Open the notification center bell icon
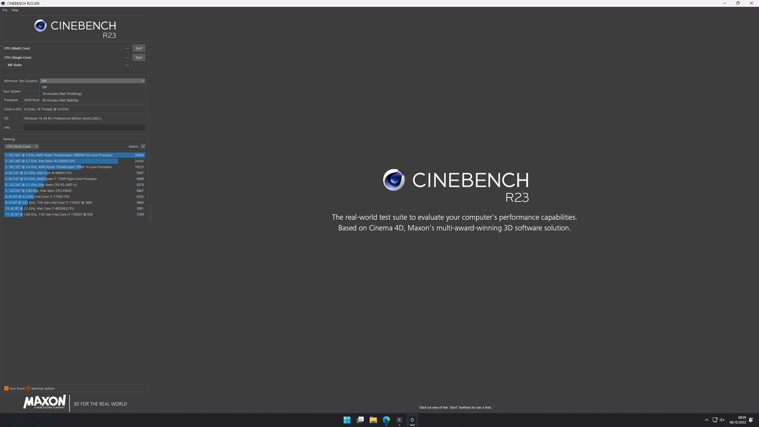The width and height of the screenshot is (759, 427). [x=751, y=420]
